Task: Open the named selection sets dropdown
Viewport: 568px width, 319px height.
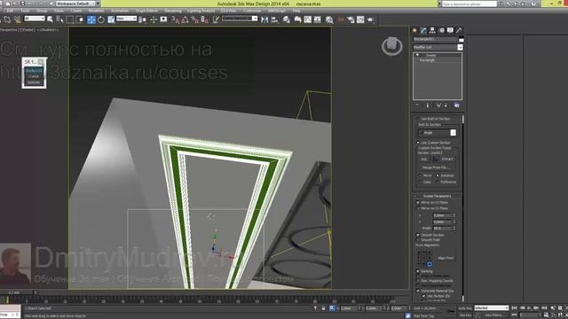Action: 240,19
